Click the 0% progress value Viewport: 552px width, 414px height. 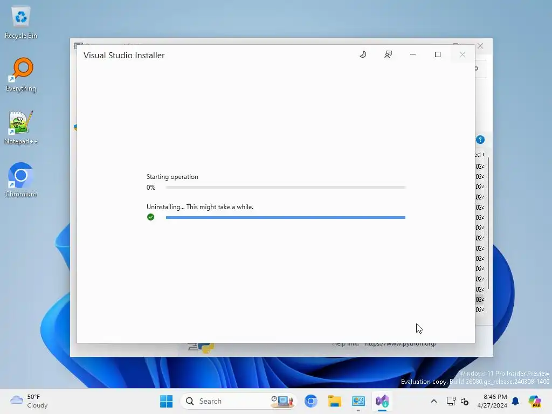(151, 187)
